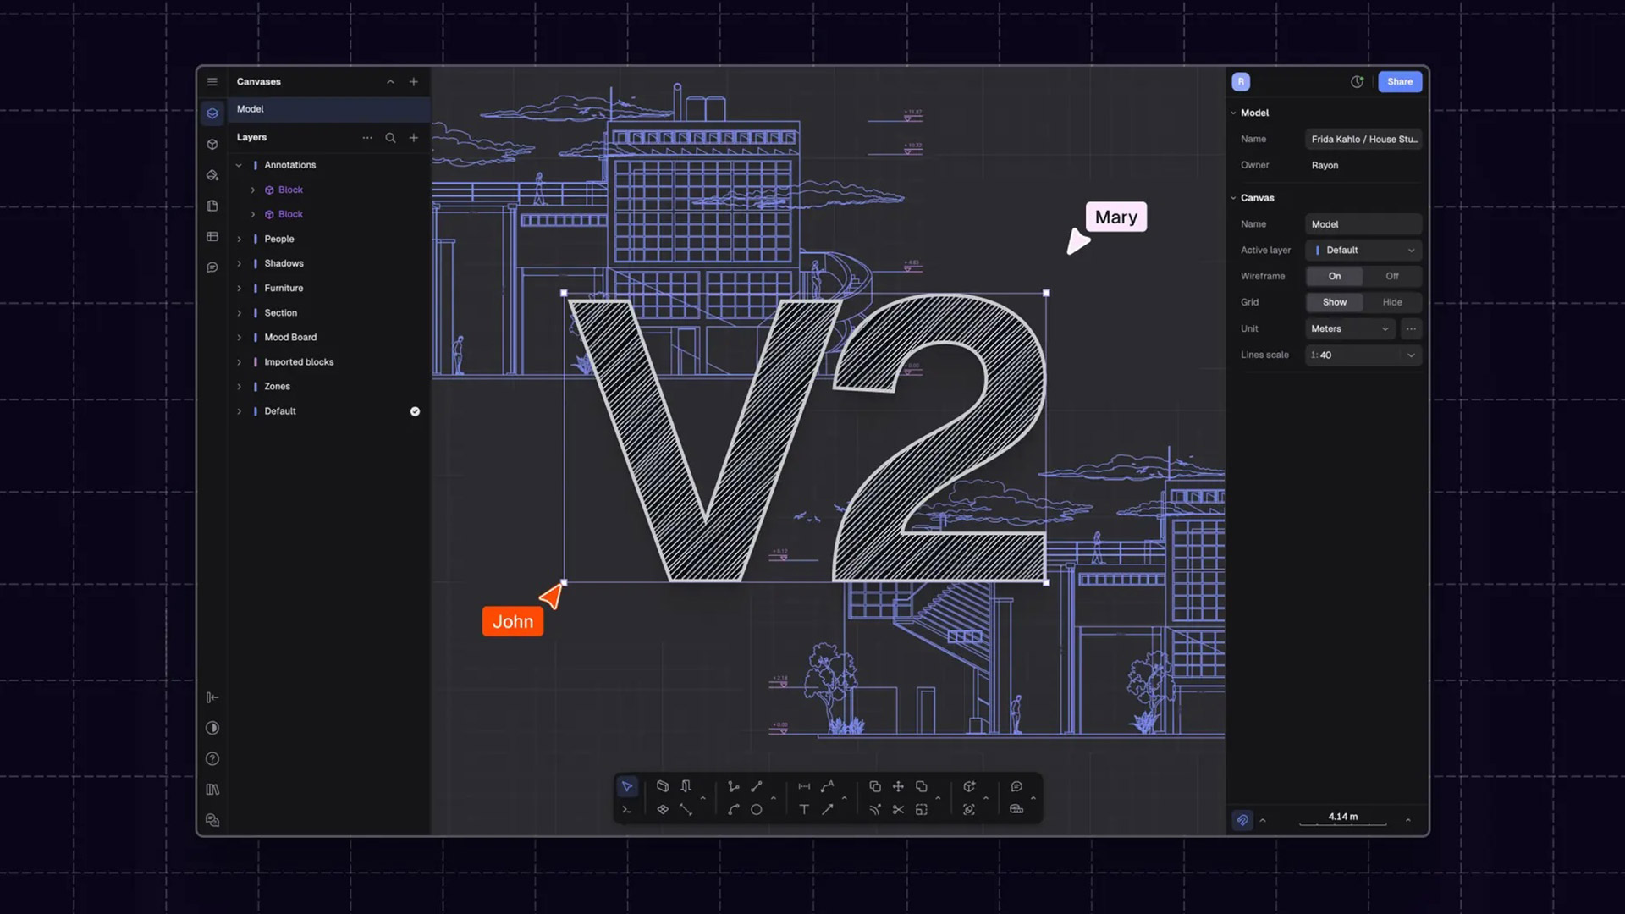Set Grid to Hide
The width and height of the screenshot is (1625, 914).
coord(1391,302)
